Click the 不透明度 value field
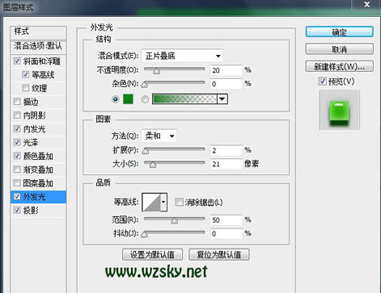This screenshot has width=381, height=293. [x=226, y=70]
